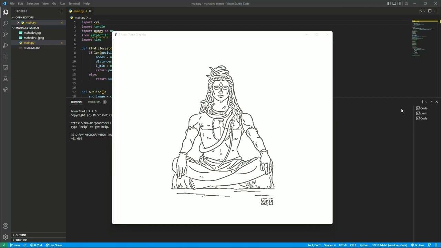The image size is (441, 248).
Task: Select the main.py editor tab
Action: pyautogui.click(x=80, y=11)
